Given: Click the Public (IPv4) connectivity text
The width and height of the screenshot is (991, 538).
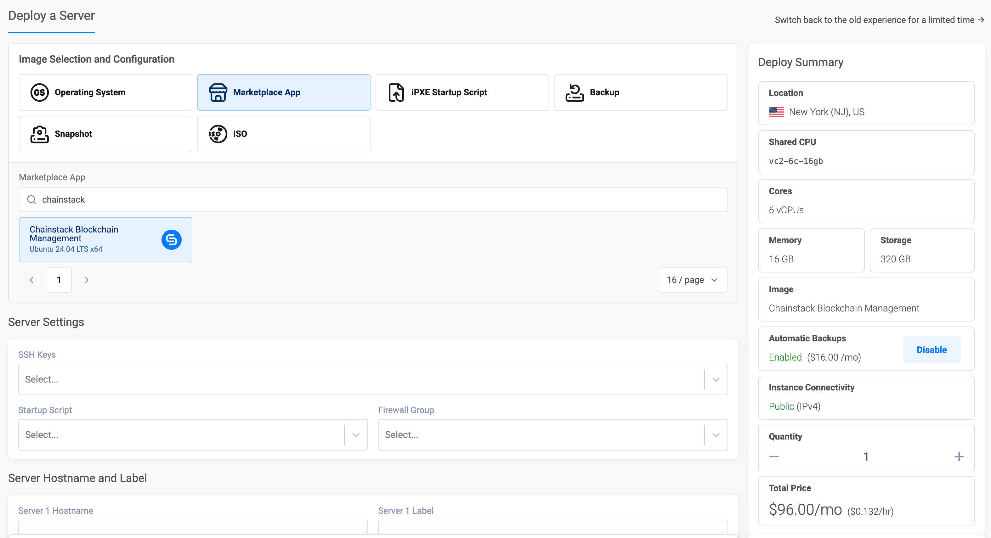Looking at the screenshot, I should click(x=795, y=406).
